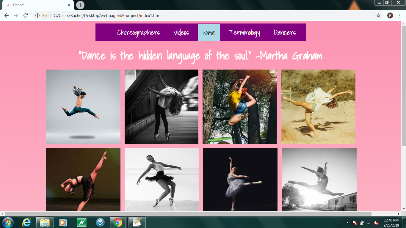Open the notepad-and-pencil taskbar app
Viewport: 406px width, 228px height.
[x=137, y=222]
